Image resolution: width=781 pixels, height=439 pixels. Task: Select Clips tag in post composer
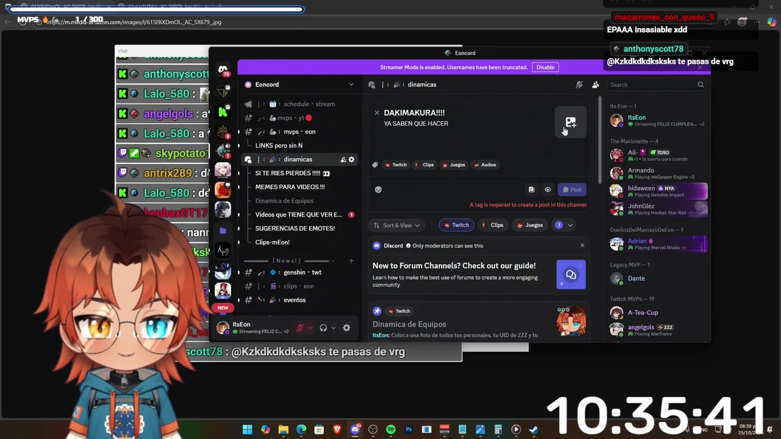point(424,165)
